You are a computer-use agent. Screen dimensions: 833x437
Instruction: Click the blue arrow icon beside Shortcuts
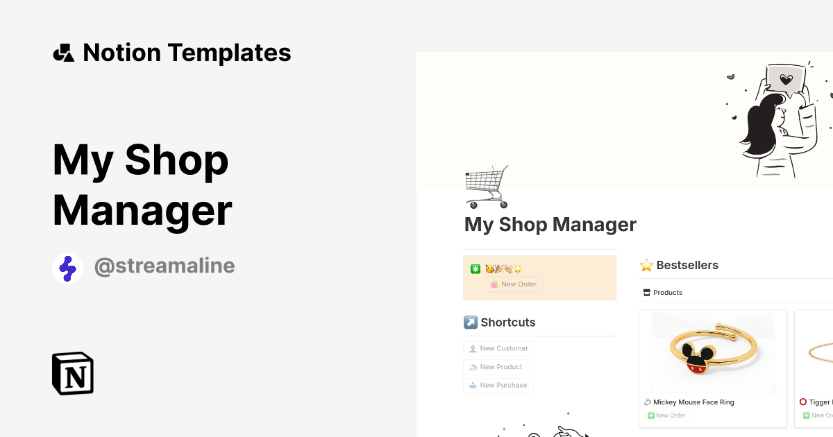470,322
